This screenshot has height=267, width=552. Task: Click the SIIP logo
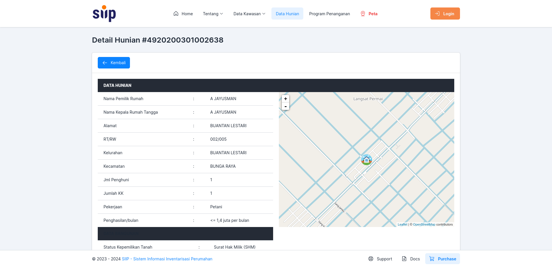104,14
